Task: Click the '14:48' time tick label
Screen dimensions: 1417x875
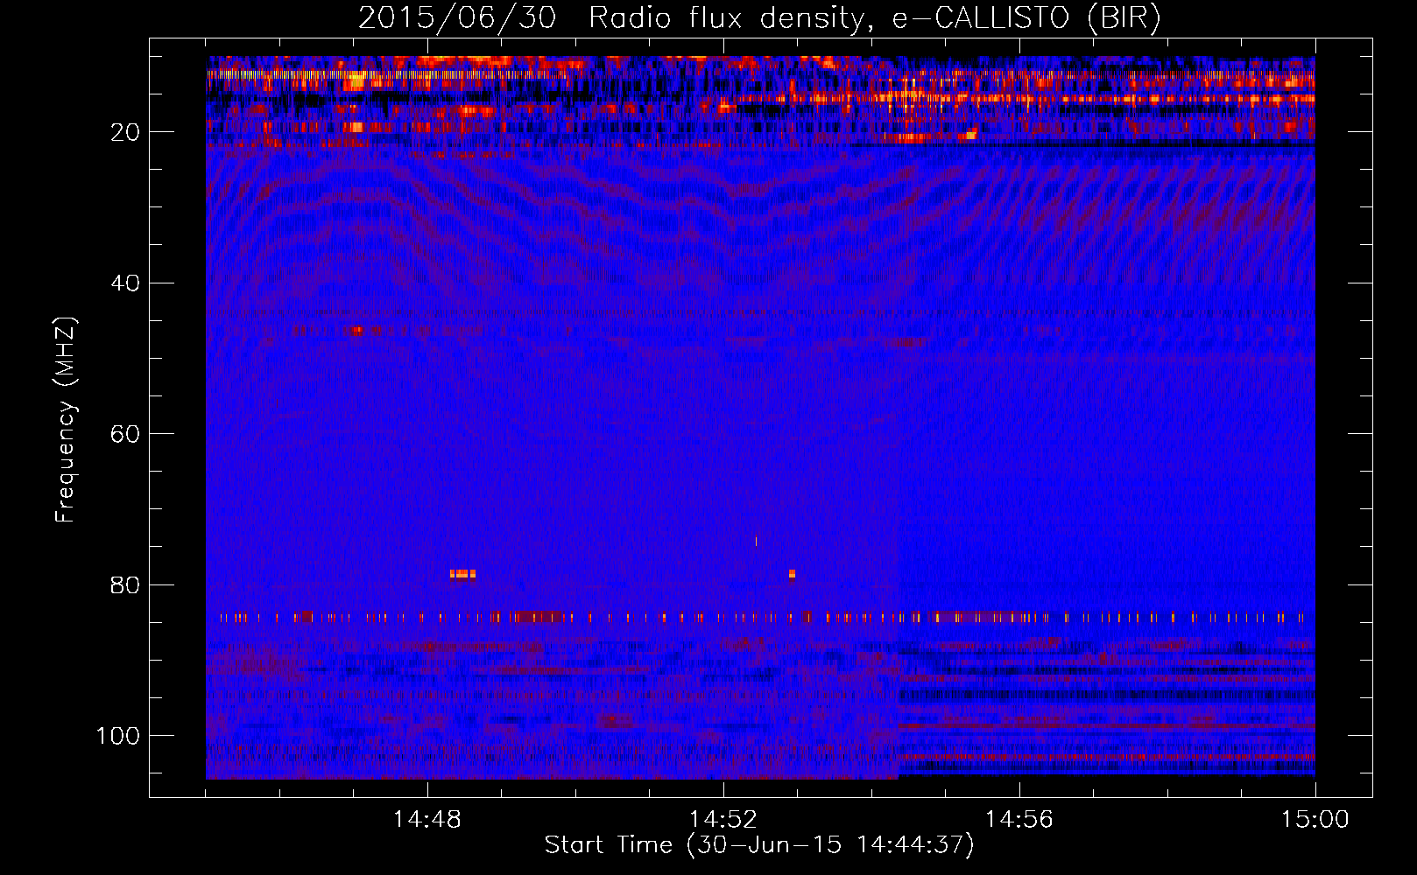Action: (x=427, y=819)
